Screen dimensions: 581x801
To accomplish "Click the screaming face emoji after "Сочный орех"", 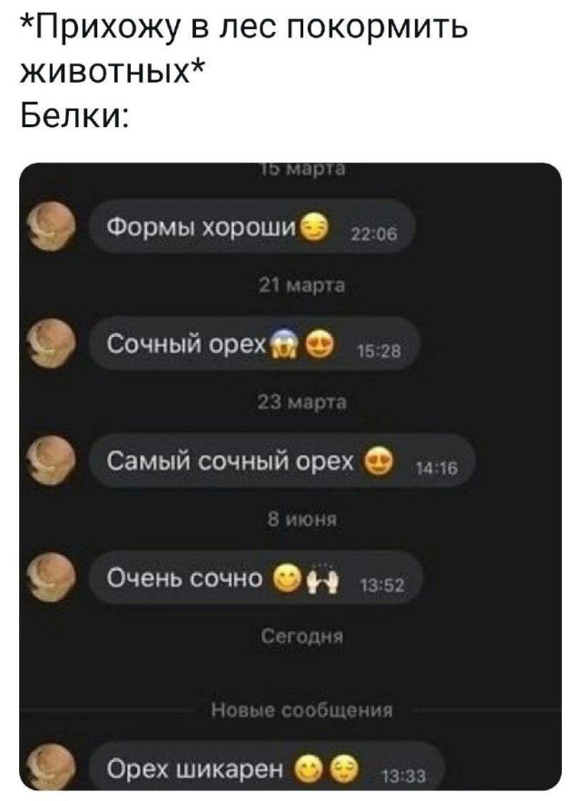I will (281, 345).
